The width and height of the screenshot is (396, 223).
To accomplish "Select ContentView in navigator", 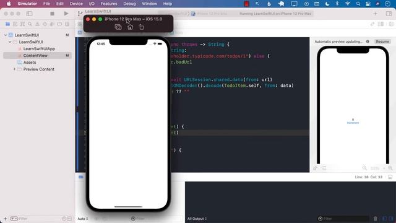I will (x=37, y=56).
